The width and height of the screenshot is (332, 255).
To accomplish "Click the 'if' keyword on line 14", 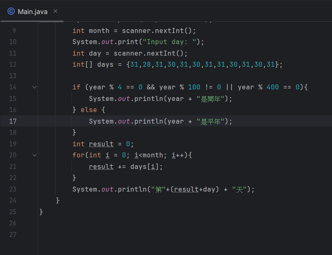I will (x=76, y=87).
